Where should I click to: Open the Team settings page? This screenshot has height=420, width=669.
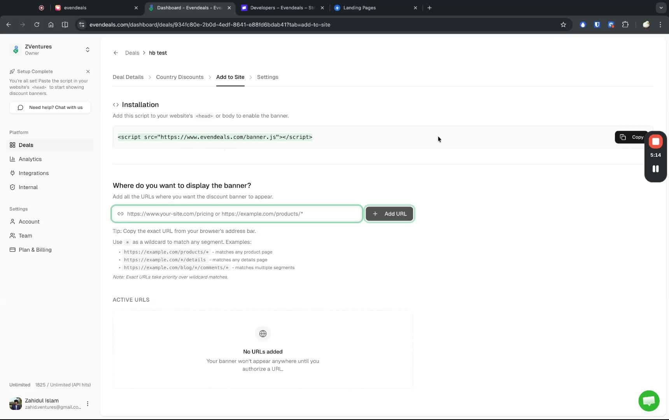tap(25, 236)
